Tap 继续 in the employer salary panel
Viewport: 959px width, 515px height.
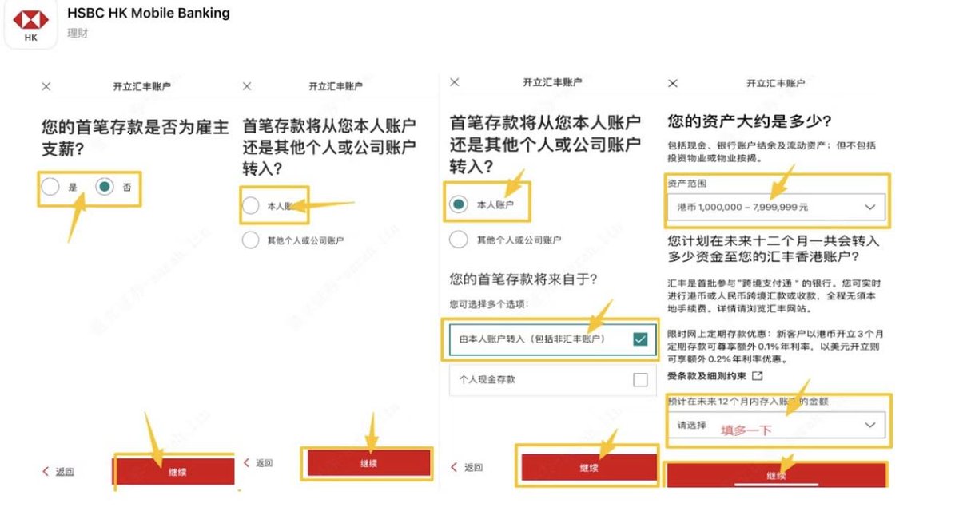(x=175, y=471)
